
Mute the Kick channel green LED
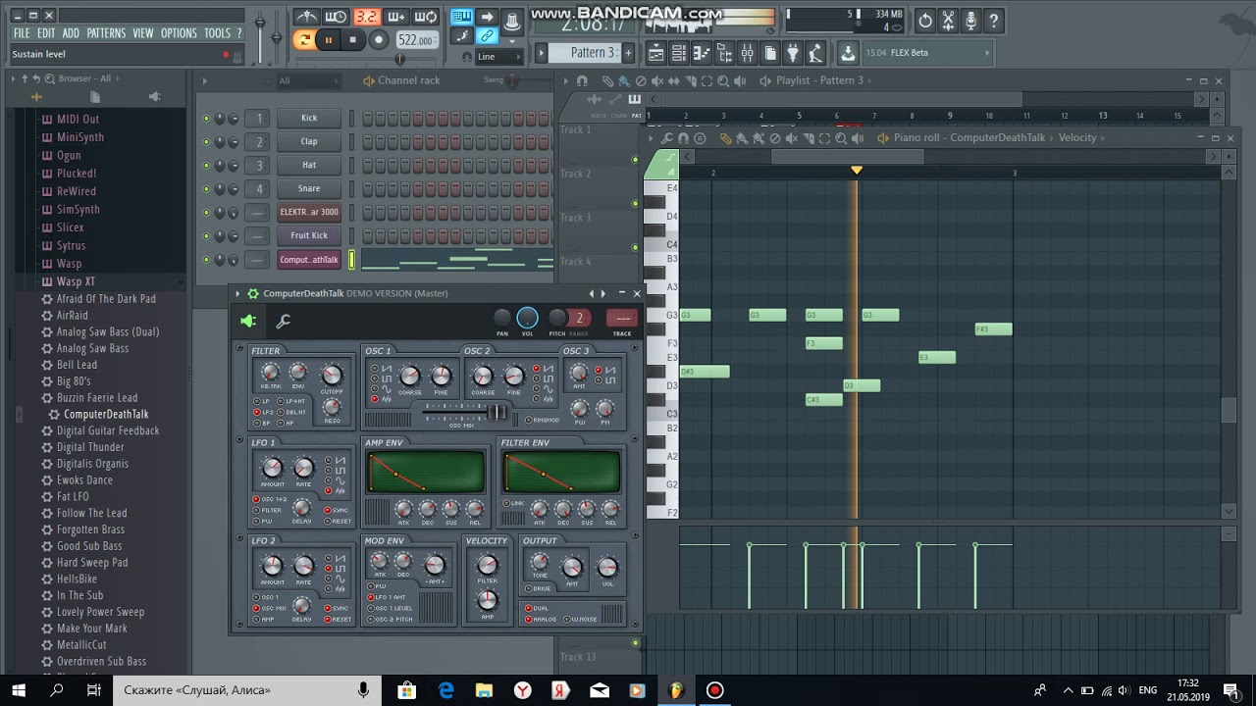pyautogui.click(x=206, y=119)
